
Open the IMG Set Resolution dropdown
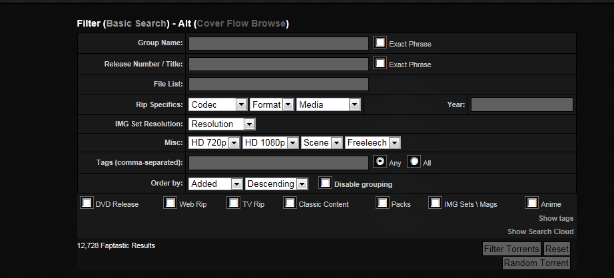222,124
